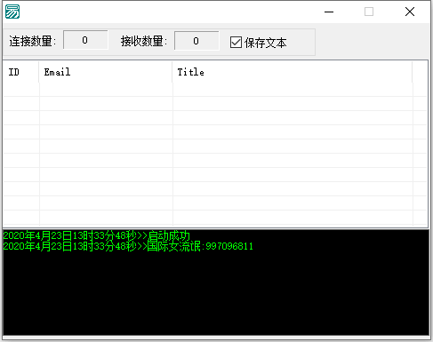Image resolution: width=433 pixels, height=342 pixels.
Task: Click the 接收数量 label
Action: [x=144, y=41]
